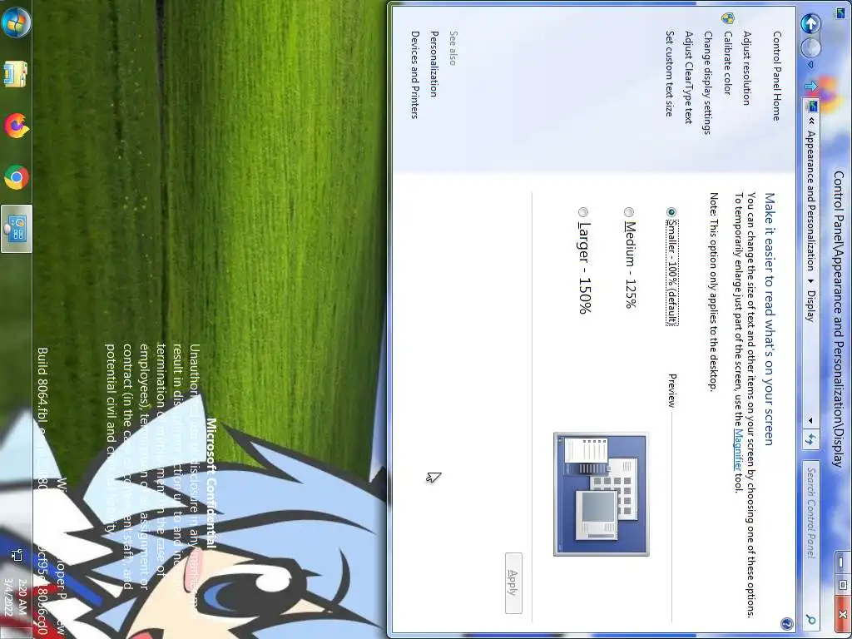Screen dimensions: 852x639
Task: Close the Control Panel Display window
Action: tap(841, 614)
